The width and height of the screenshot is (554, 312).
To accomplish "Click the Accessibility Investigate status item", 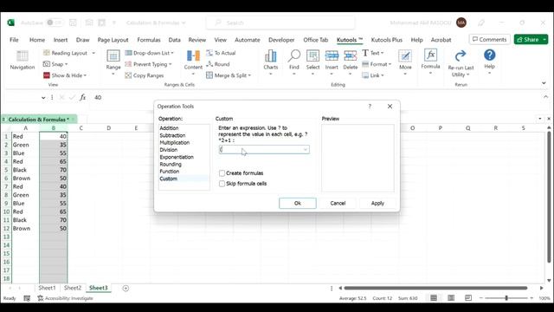I will click(66, 298).
